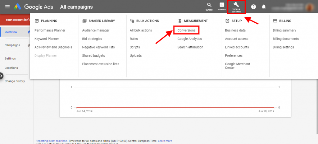Open Negative keyword lists

pos(98,47)
